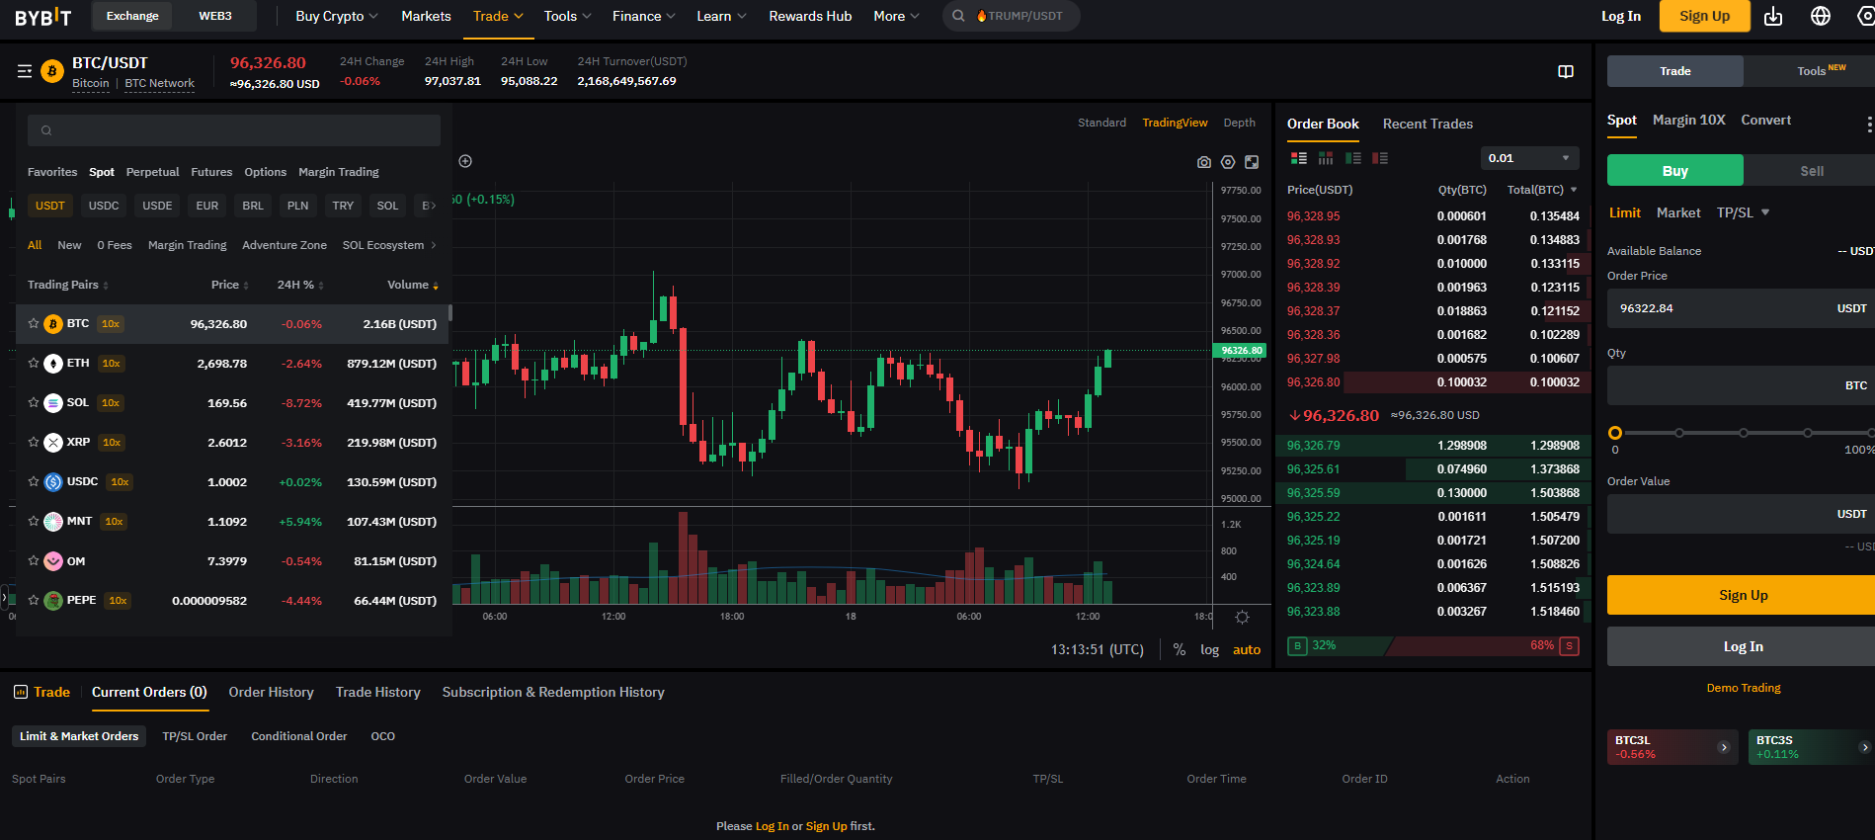Viewport: 1875px width, 840px height.
Task: Open the pair list hamburger menu icon
Action: 25,71
